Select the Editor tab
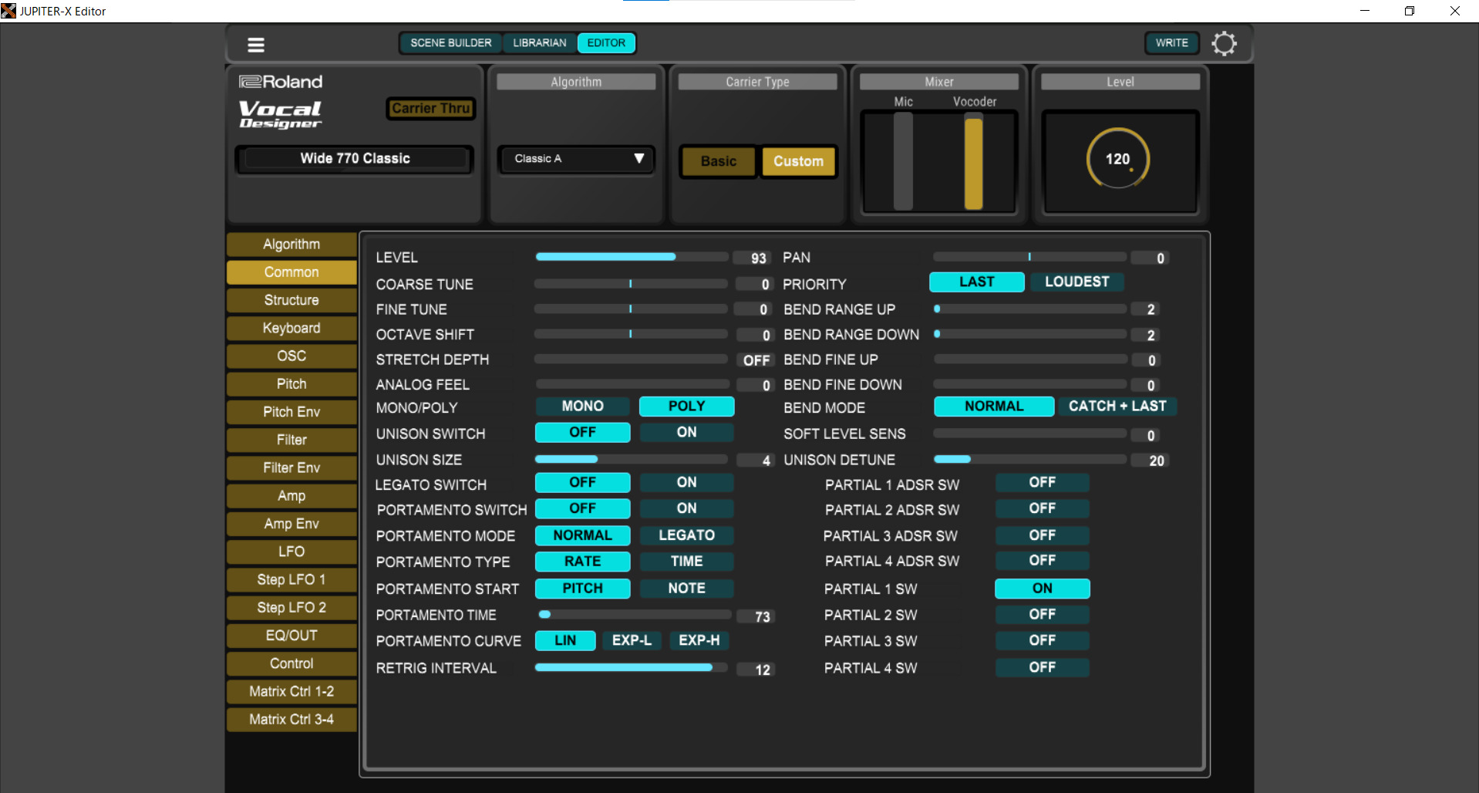 click(x=606, y=42)
